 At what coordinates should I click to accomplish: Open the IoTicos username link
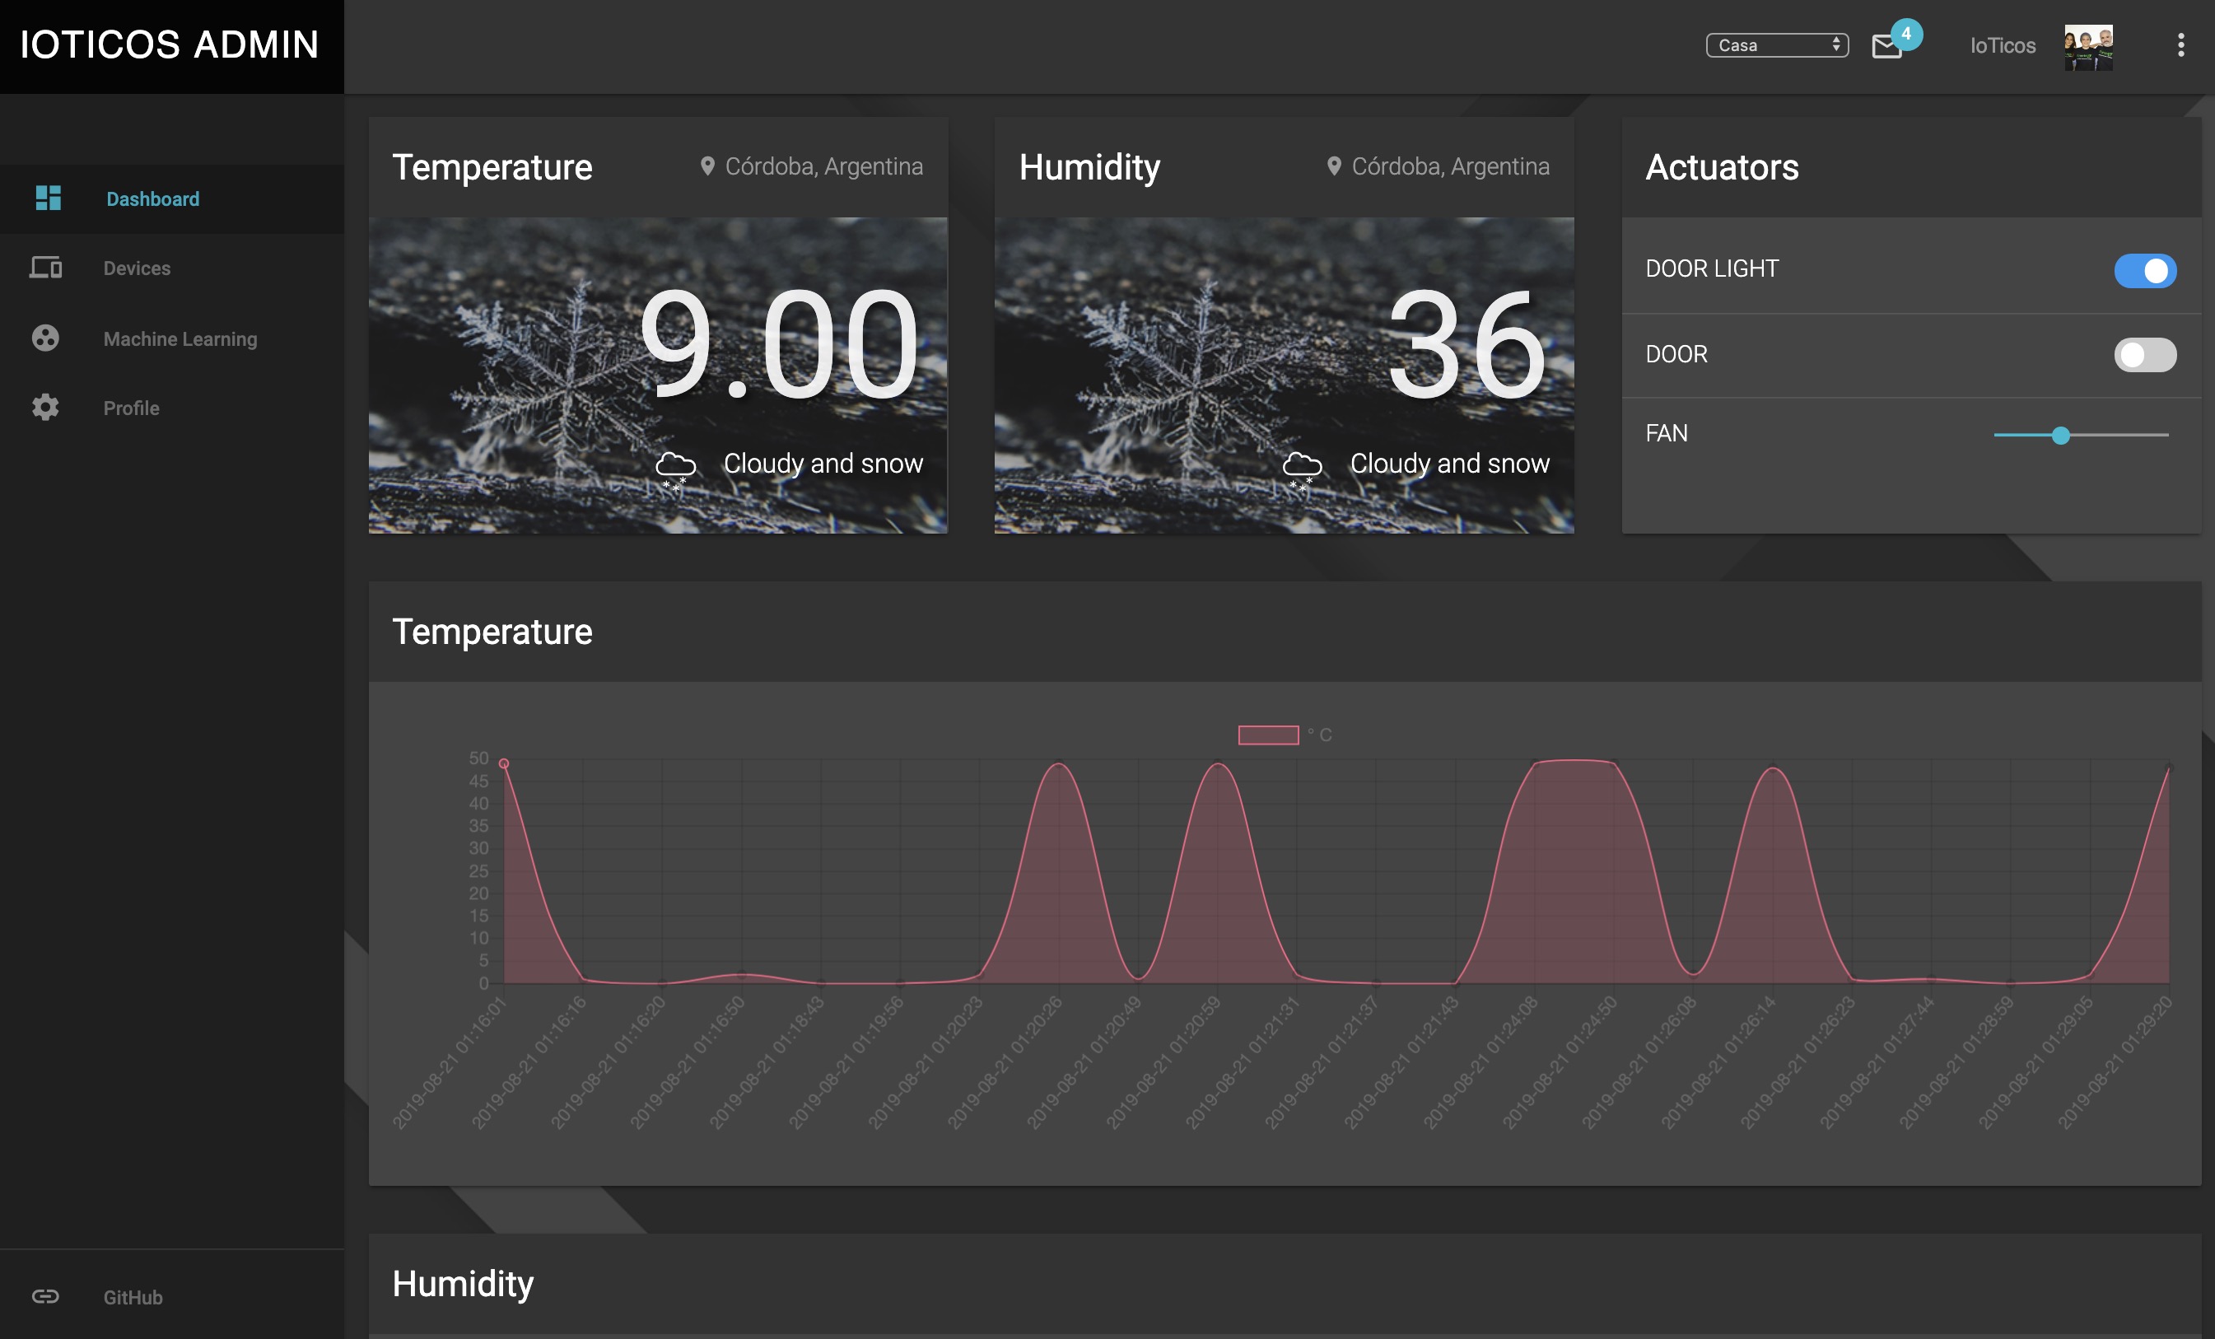pos(2002,46)
